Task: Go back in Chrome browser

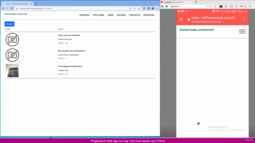Action: (x=3, y=8)
